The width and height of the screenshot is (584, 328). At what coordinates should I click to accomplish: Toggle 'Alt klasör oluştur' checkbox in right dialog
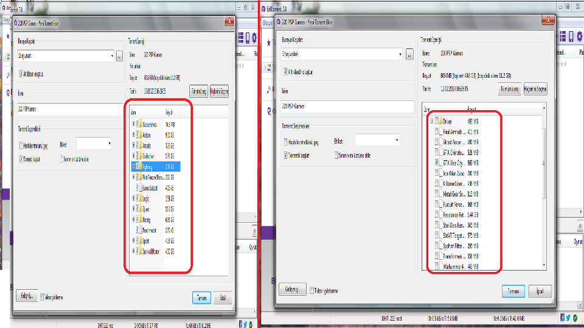(286, 71)
